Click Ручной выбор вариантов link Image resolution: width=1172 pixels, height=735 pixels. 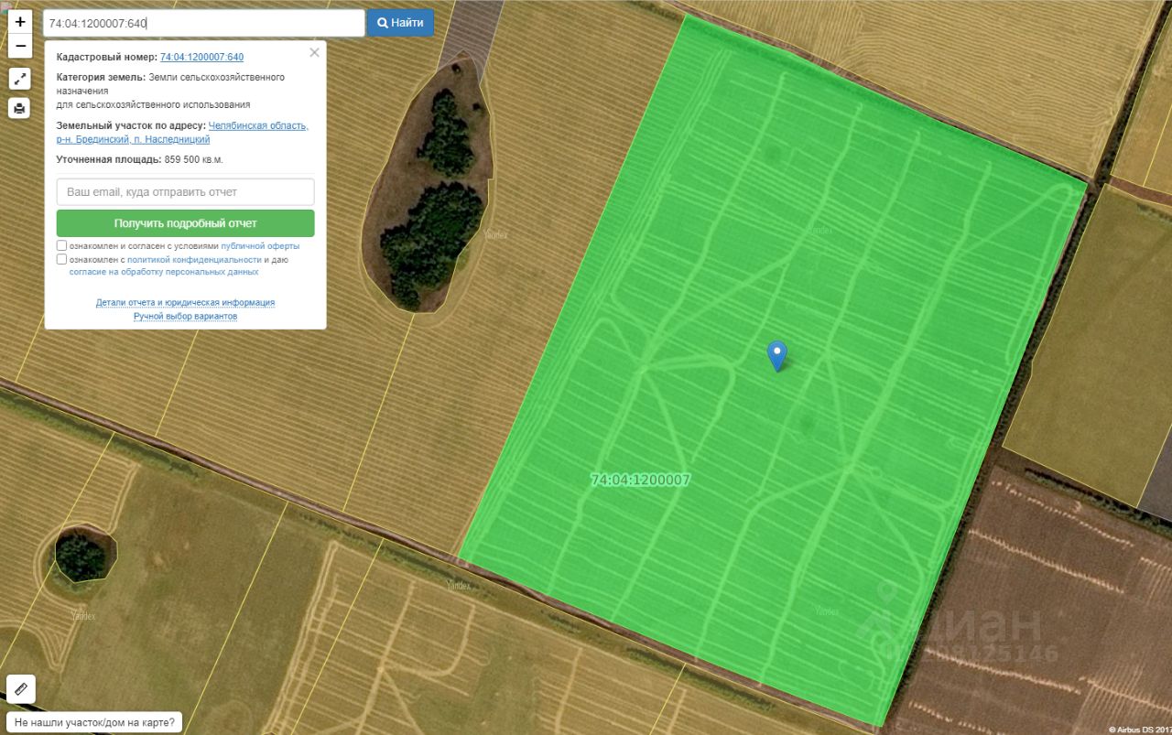(x=185, y=316)
